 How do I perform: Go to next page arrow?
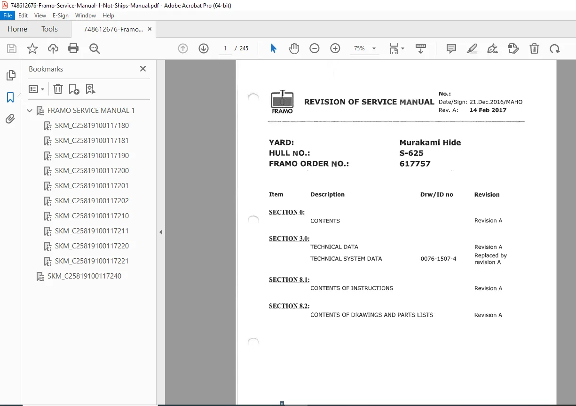[x=204, y=48]
